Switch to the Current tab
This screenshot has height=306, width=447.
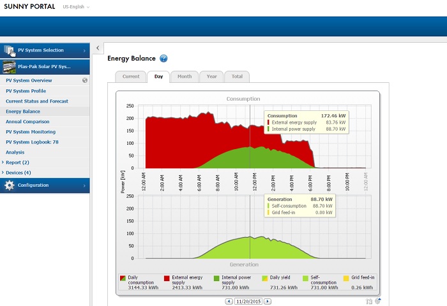coord(131,76)
